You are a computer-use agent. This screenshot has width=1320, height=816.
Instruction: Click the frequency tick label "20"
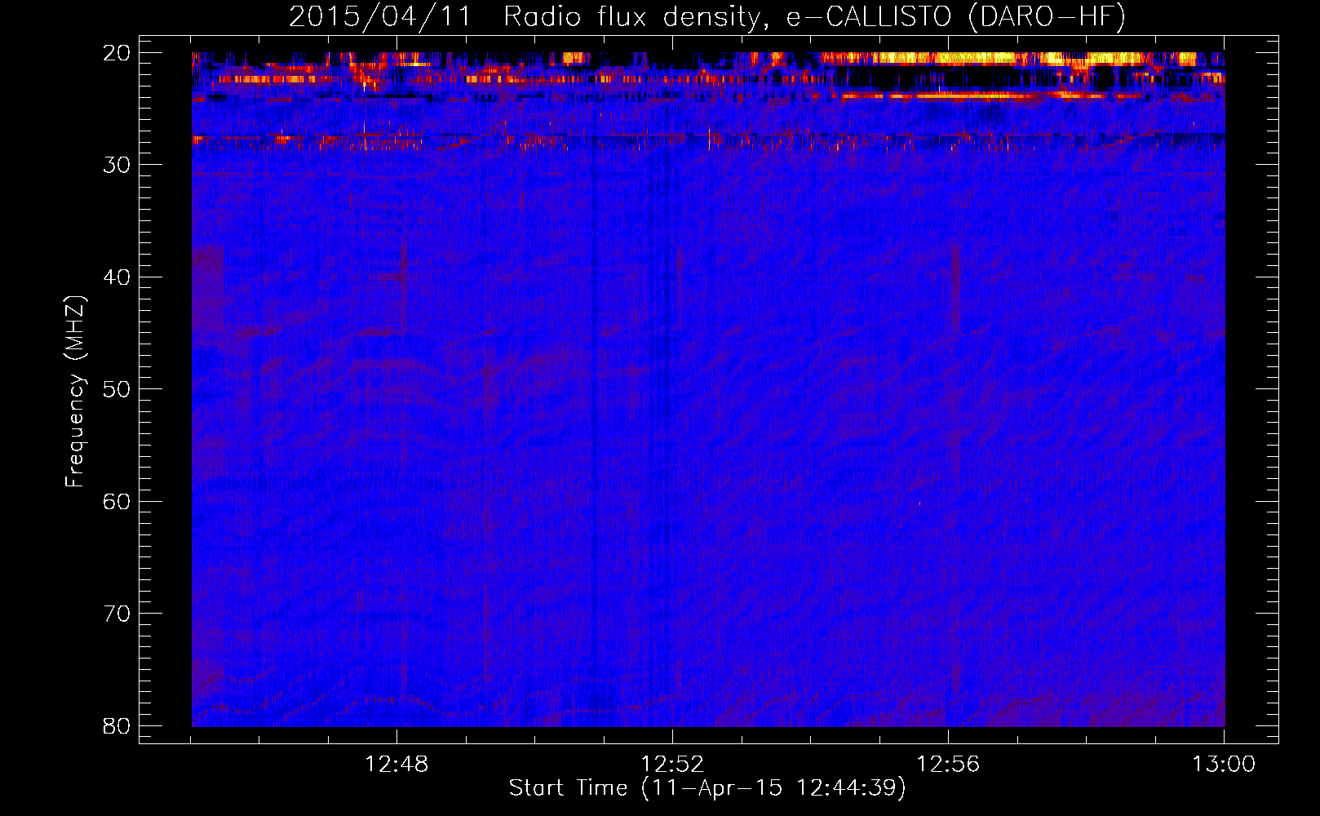[117, 53]
